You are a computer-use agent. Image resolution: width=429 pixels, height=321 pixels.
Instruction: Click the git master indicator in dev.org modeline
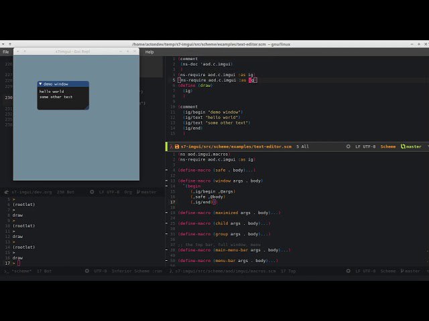pos(146,192)
